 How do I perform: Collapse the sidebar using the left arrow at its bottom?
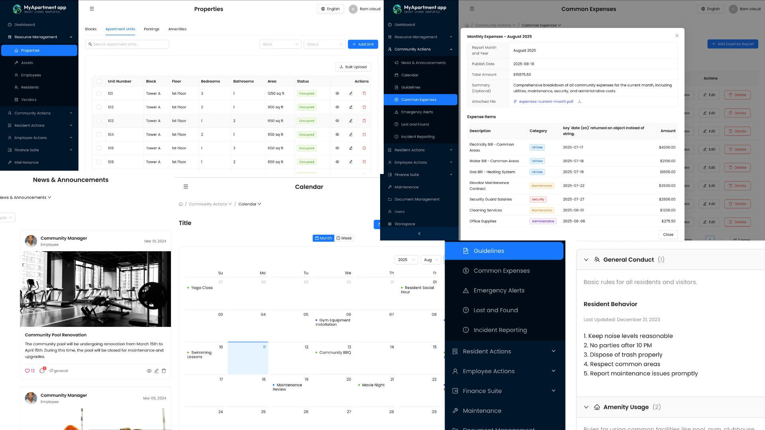[419, 234]
